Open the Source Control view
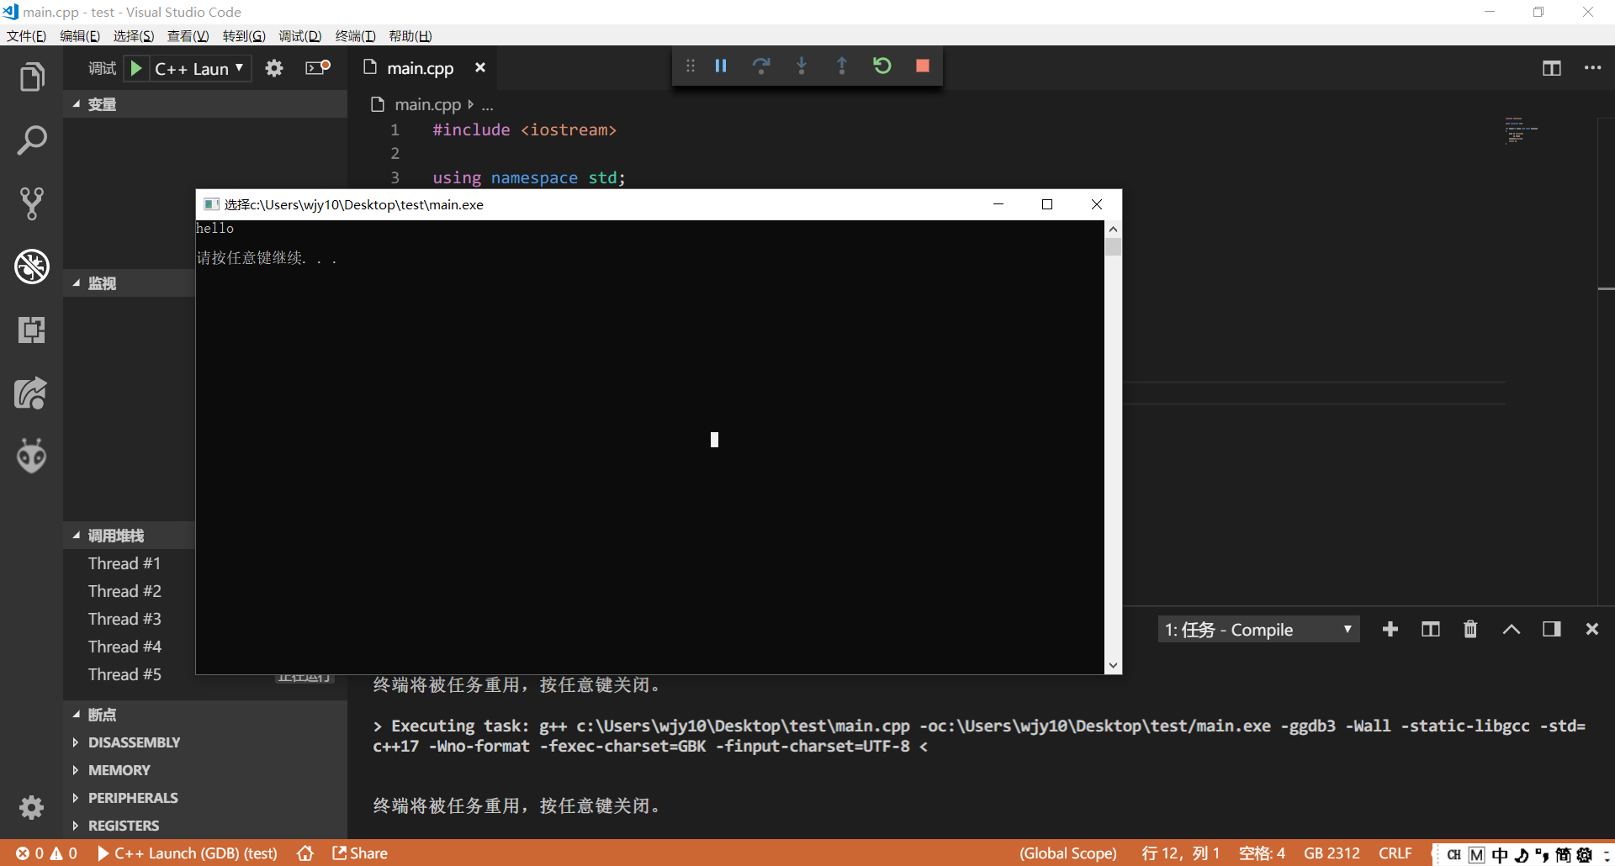Image resolution: width=1615 pixels, height=866 pixels. pyautogui.click(x=32, y=203)
